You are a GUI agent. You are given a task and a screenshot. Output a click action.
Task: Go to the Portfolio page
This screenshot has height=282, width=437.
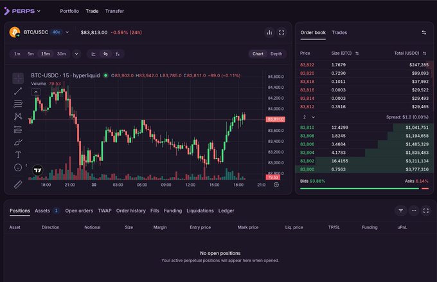coord(69,11)
